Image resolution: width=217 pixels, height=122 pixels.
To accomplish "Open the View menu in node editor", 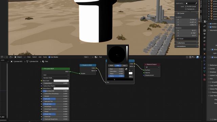I will tap(29, 57).
